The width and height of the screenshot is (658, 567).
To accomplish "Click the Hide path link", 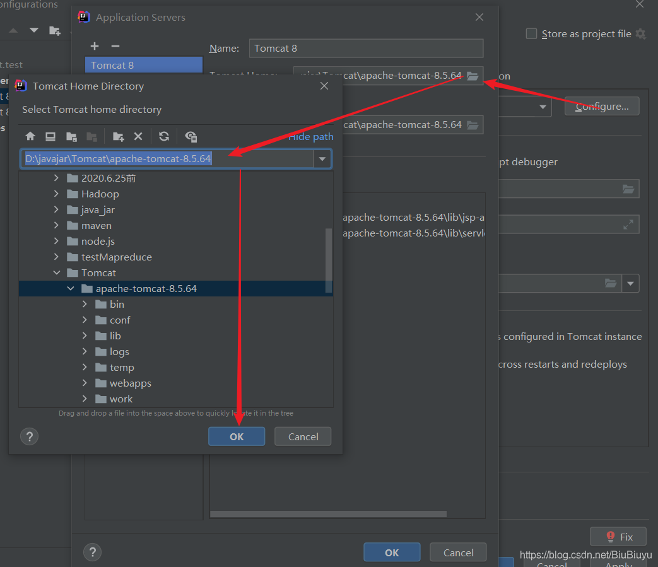I will [311, 137].
